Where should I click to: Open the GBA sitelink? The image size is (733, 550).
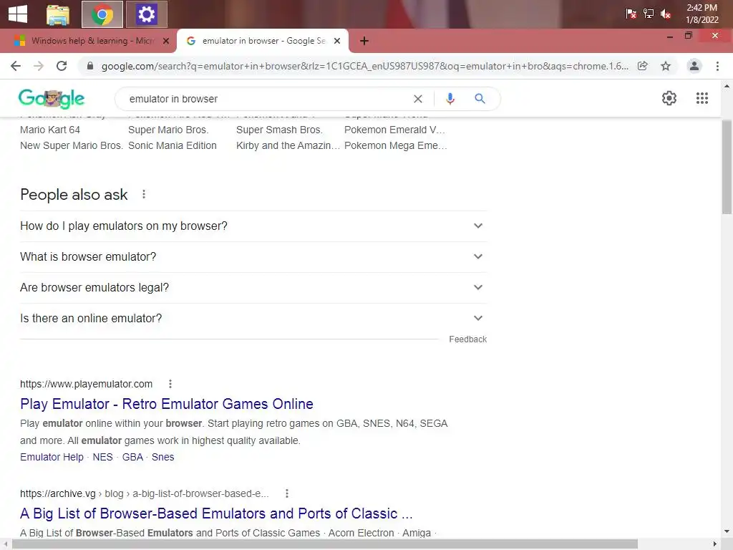[132, 457]
